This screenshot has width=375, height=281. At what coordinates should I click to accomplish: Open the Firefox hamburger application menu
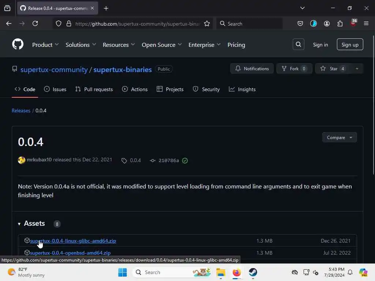[366, 23]
